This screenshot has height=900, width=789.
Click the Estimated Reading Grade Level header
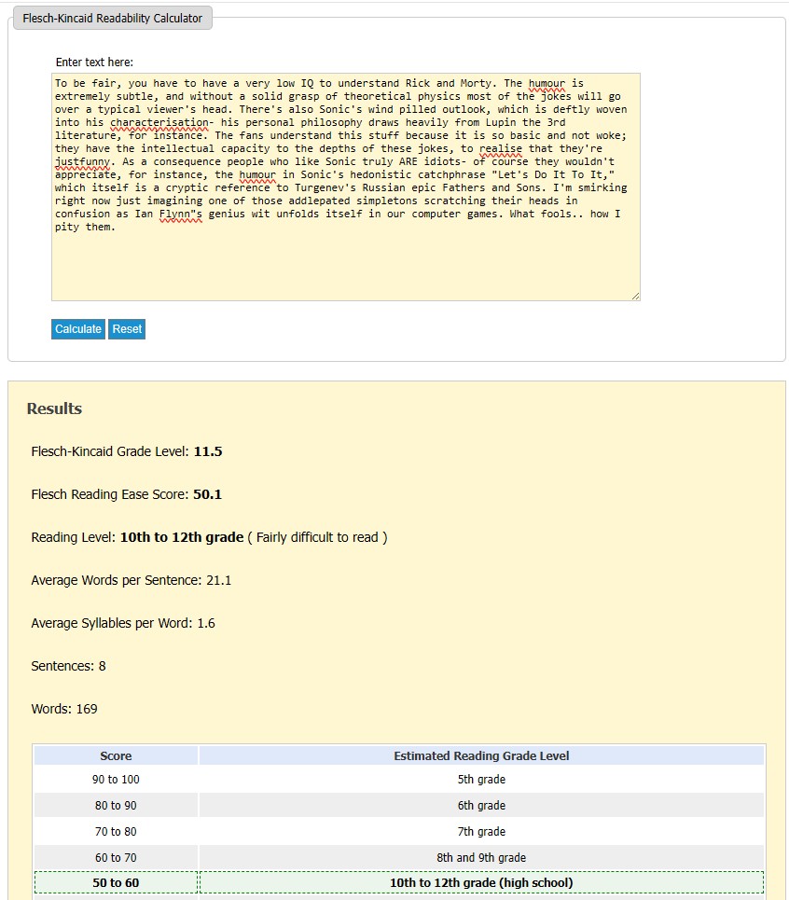pos(481,756)
